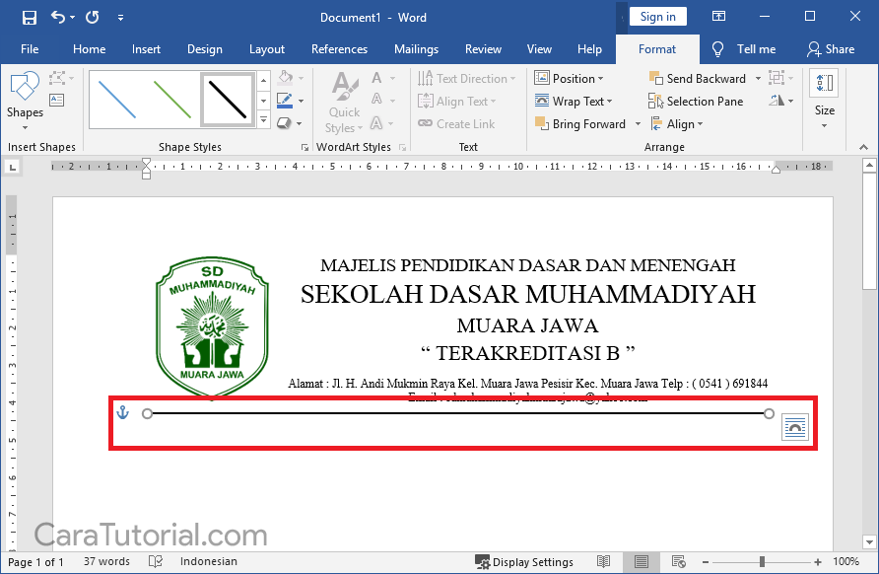This screenshot has width=879, height=574.
Task: Click the Bring Forward button
Action: 580,124
